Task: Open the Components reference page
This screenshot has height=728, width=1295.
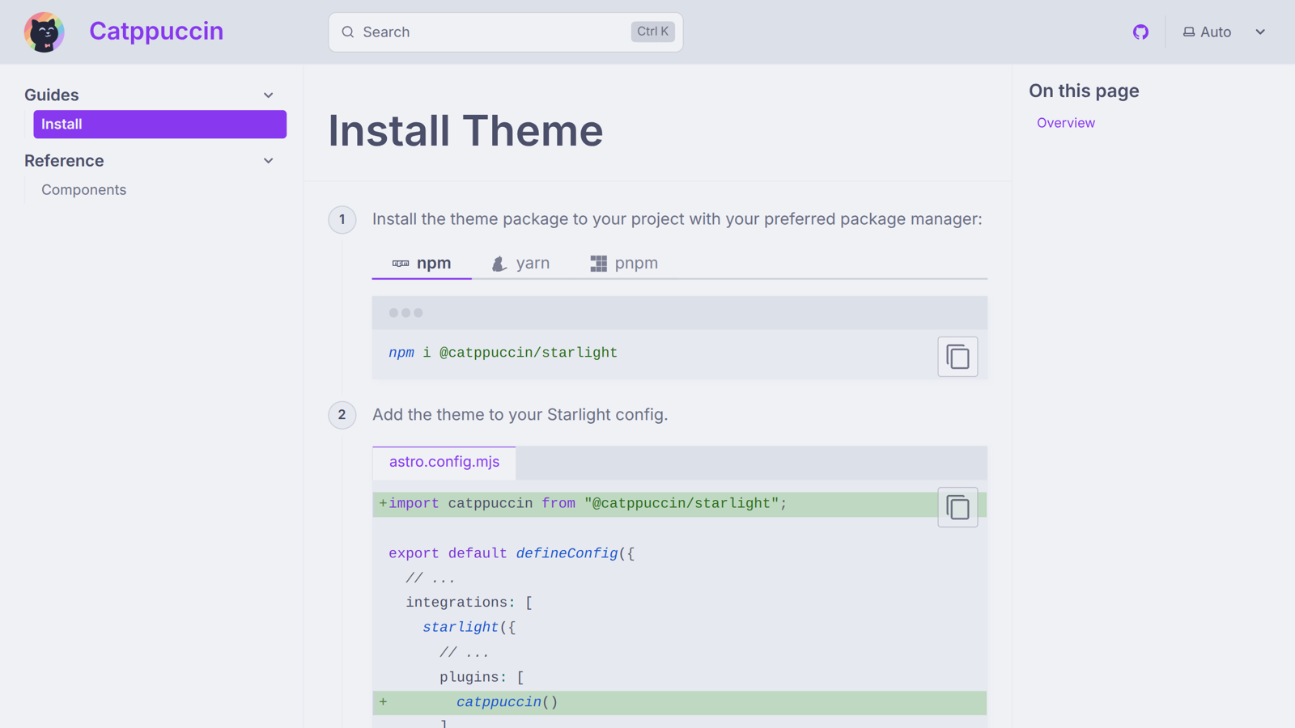Action: [83, 189]
